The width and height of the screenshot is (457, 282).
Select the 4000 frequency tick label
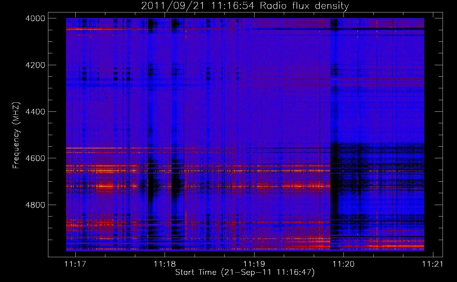(35, 18)
